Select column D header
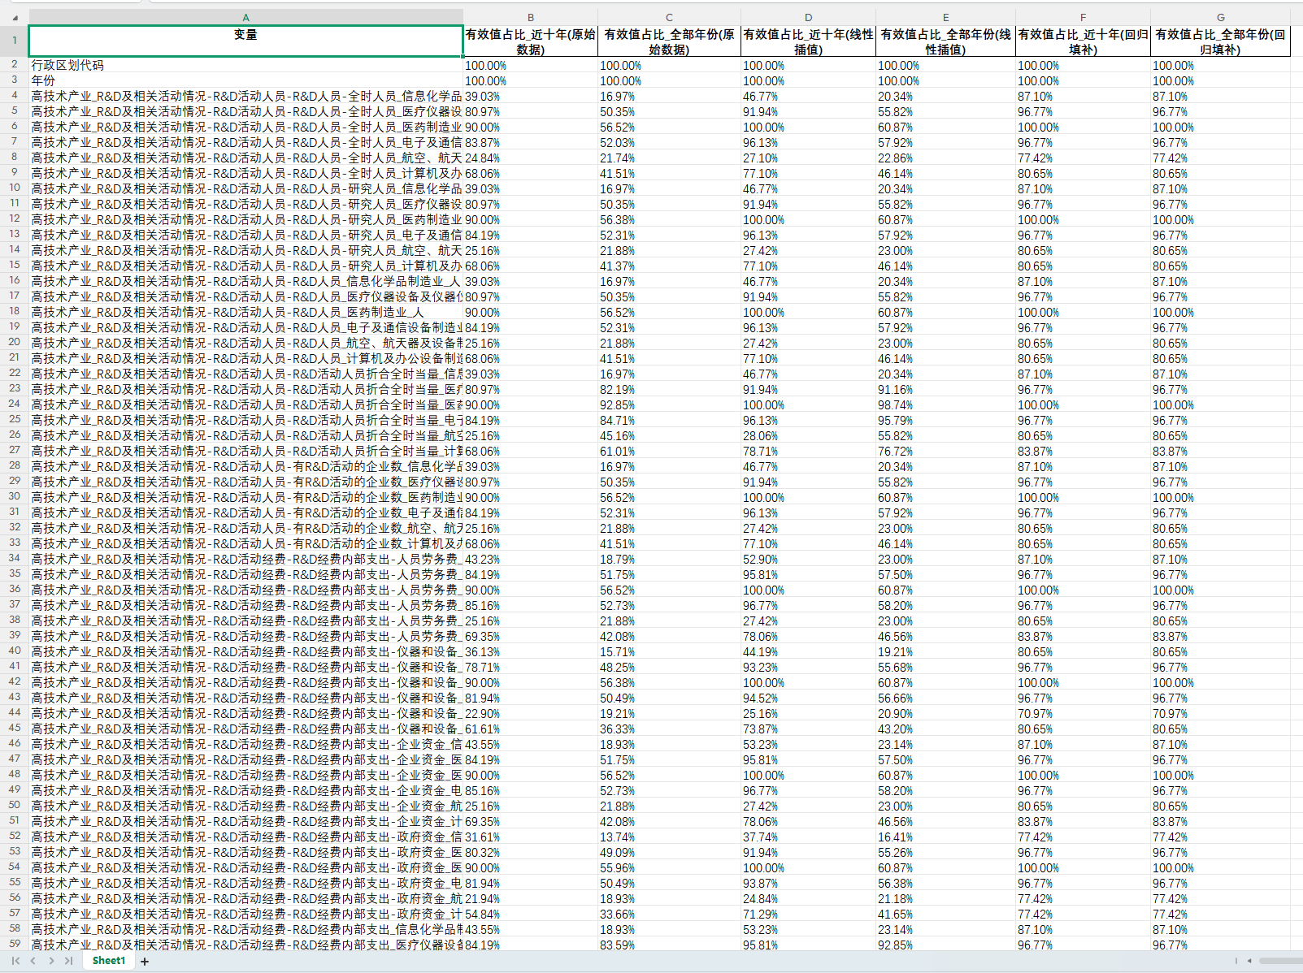 point(808,17)
